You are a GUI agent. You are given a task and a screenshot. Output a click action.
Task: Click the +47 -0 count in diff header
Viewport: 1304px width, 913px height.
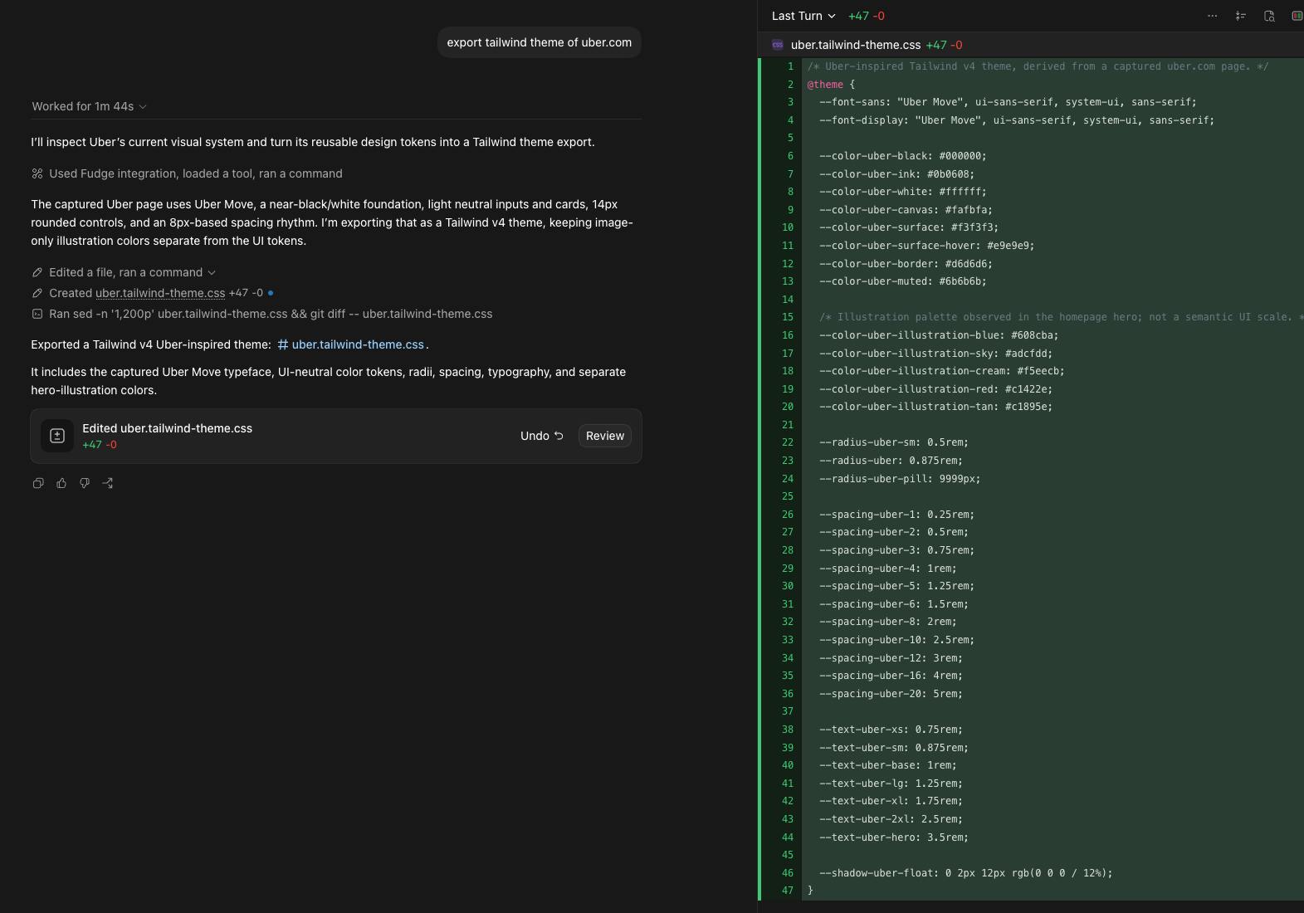click(x=867, y=16)
